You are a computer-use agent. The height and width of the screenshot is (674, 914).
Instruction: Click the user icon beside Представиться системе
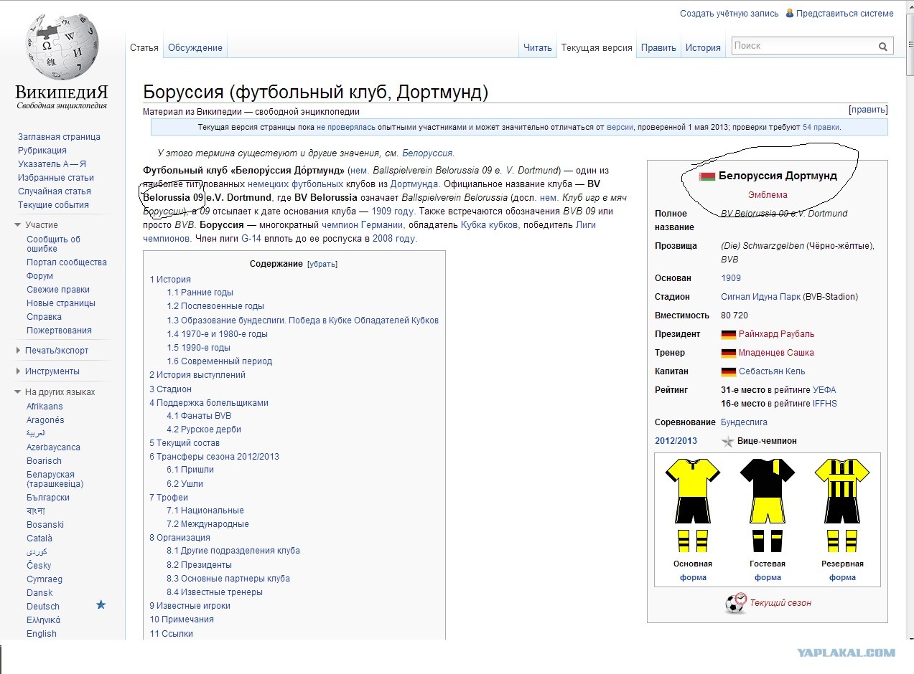[x=790, y=13]
